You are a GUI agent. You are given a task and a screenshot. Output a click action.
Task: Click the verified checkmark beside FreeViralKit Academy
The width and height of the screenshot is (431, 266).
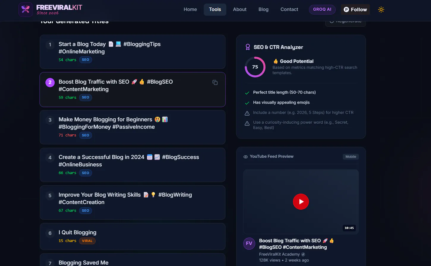click(303, 254)
